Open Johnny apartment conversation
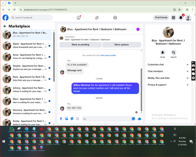The image size is (196, 157). [x=27, y=90]
